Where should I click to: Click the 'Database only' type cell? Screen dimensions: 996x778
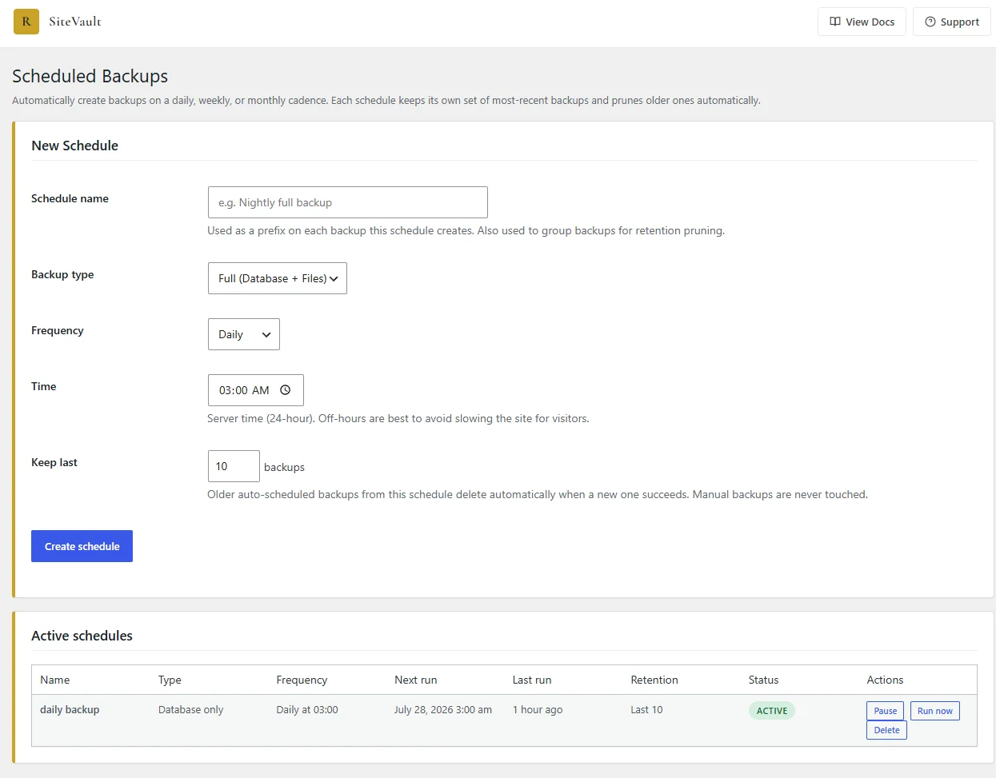pos(190,709)
